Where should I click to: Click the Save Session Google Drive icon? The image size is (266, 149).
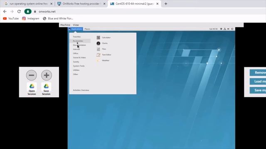(46, 86)
